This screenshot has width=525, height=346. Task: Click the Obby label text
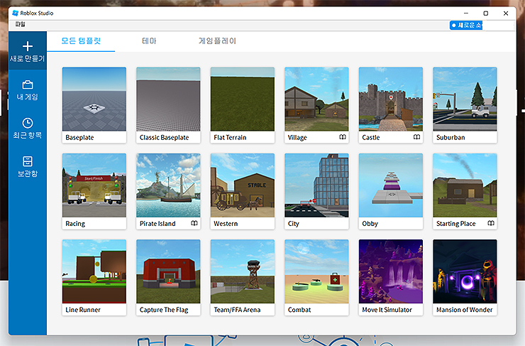click(x=370, y=224)
